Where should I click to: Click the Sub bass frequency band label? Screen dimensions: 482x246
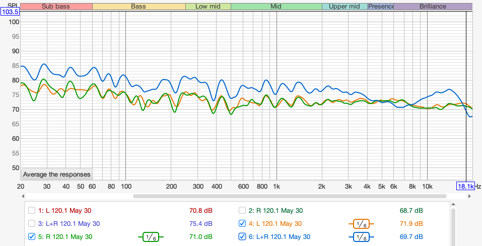pos(56,7)
